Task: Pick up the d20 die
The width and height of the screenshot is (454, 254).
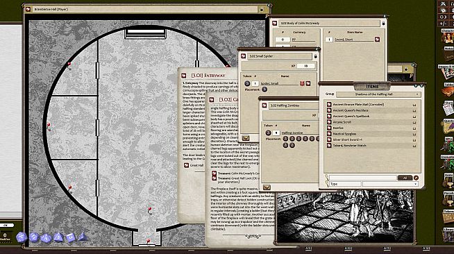Action: point(22,237)
